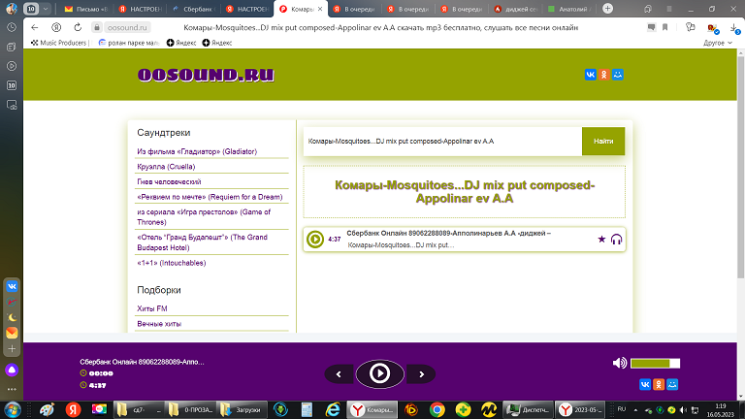Viewport: 745px width, 419px height.
Task: Play the track from the bottom player bar
Action: 379,373
